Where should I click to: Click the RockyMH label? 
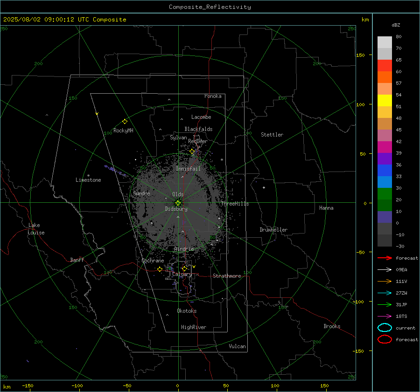pos(123,131)
